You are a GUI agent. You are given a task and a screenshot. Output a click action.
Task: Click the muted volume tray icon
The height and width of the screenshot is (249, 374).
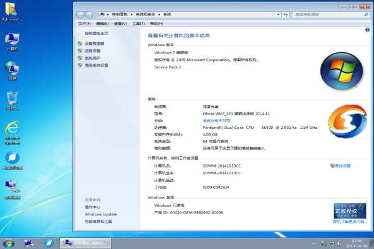coord(340,243)
